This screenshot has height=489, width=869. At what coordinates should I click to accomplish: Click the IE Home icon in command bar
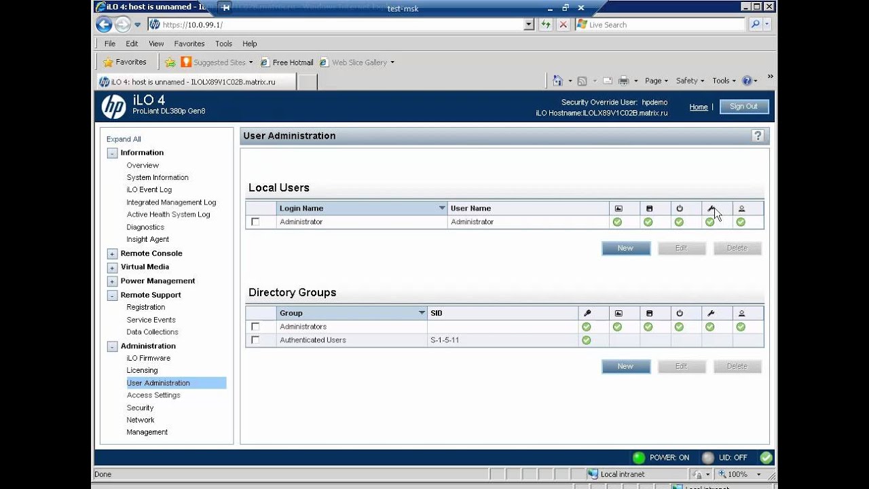[558, 81]
